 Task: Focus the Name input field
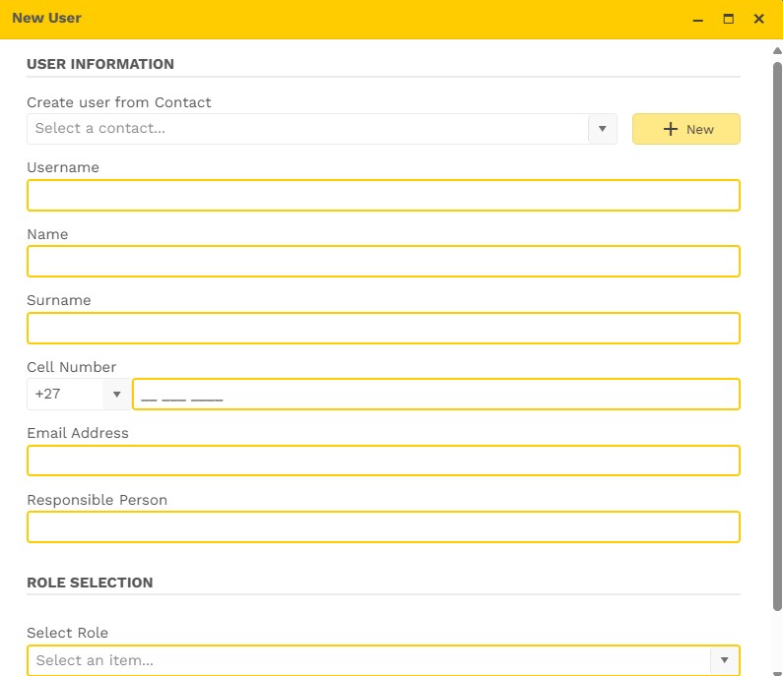383,262
